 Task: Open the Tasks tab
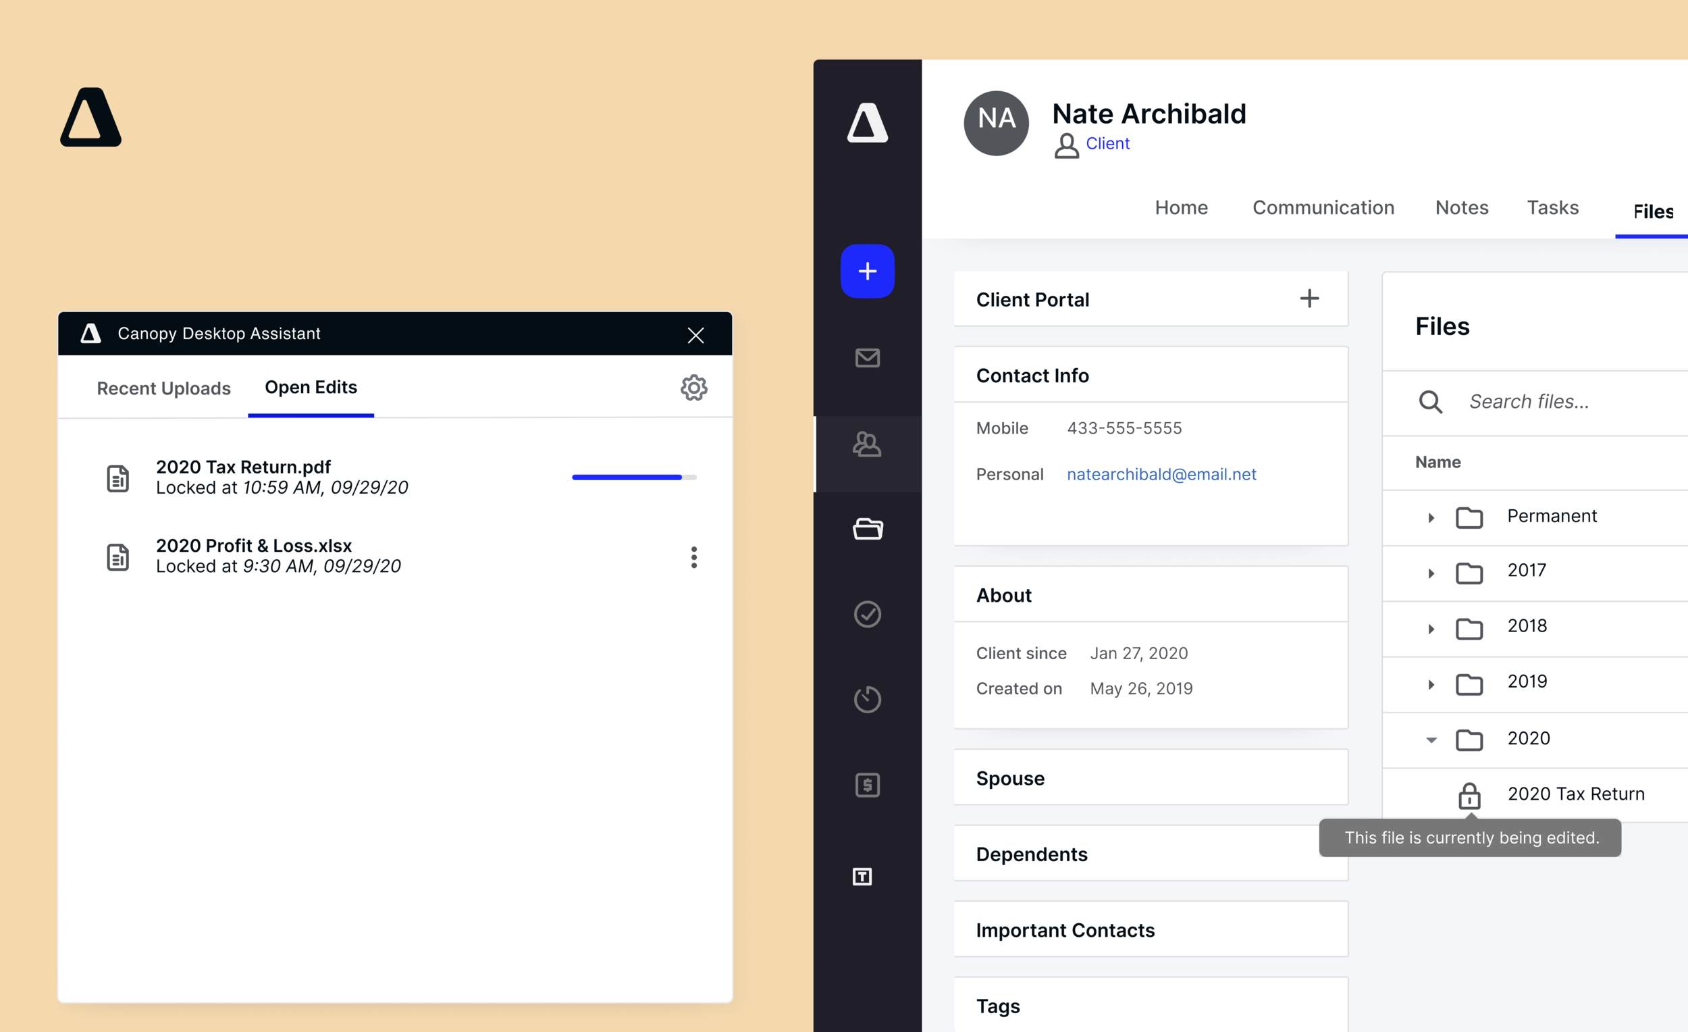(1552, 207)
